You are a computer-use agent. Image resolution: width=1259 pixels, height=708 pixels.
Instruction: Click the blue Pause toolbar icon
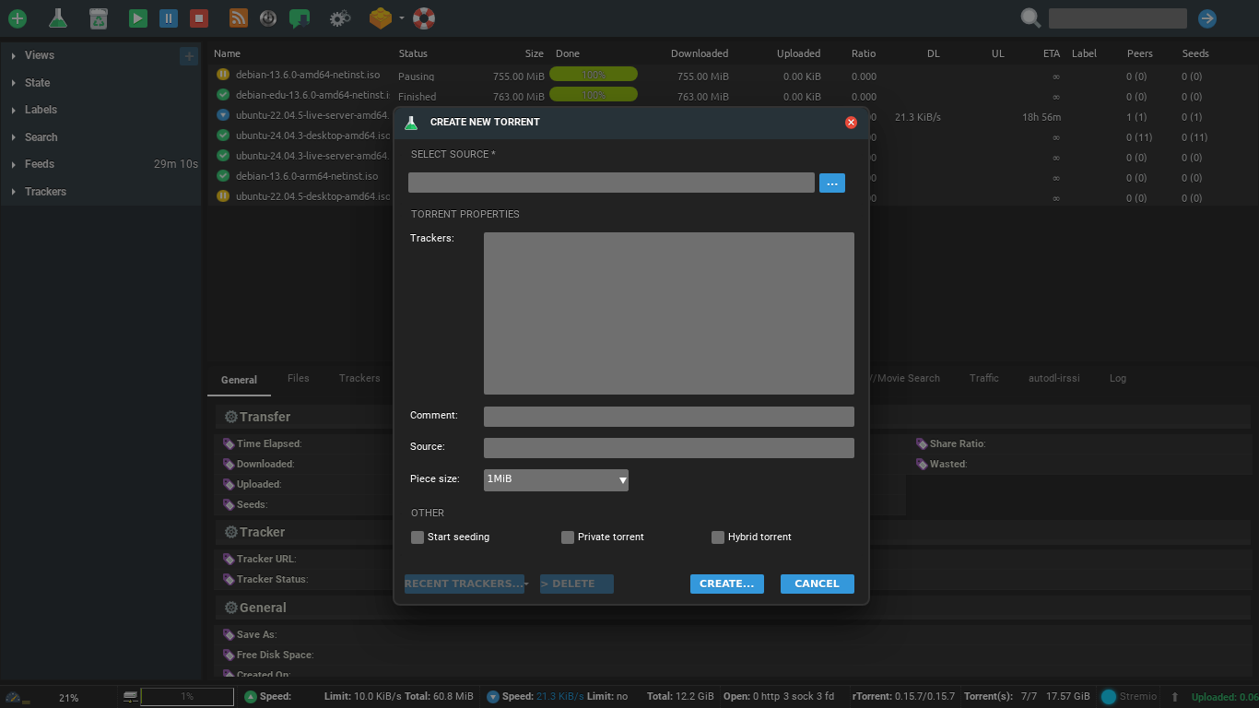[169, 18]
